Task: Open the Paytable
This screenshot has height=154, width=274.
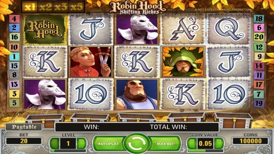Action: pos(24,127)
